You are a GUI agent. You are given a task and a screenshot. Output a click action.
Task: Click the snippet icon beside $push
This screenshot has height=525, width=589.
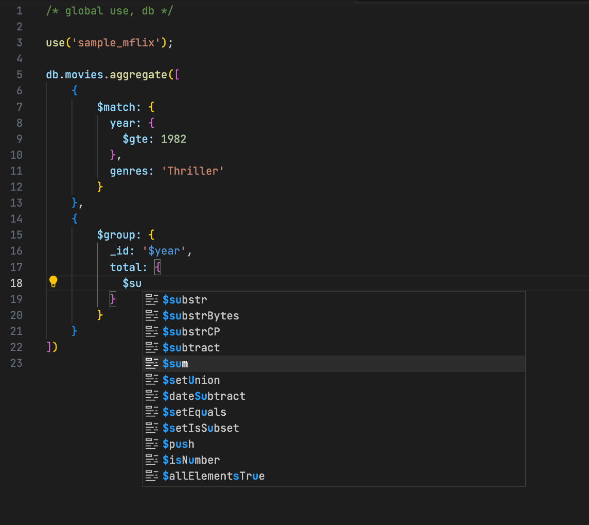[x=152, y=444]
